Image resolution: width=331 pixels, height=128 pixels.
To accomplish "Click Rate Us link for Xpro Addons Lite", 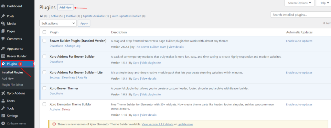I will (x=82, y=78).
